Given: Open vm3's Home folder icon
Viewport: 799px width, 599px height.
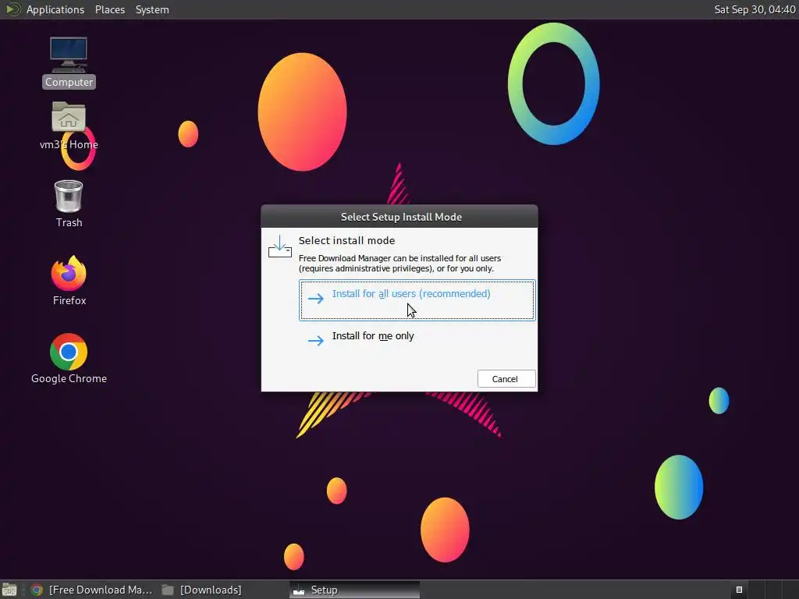Looking at the screenshot, I should pyautogui.click(x=69, y=126).
